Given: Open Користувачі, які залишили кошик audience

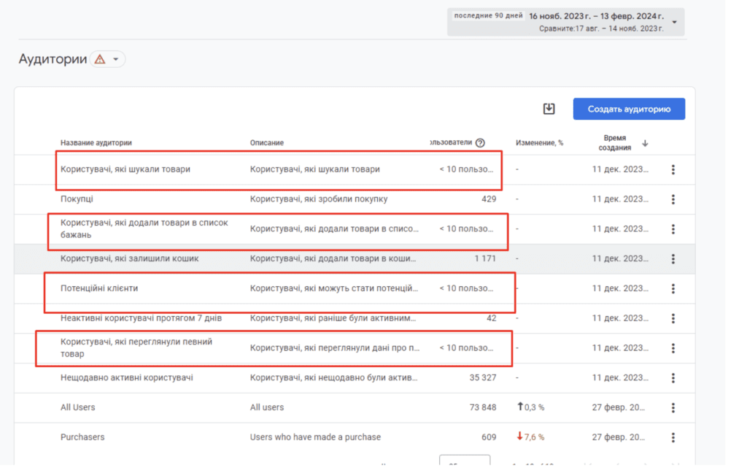Looking at the screenshot, I should (x=130, y=258).
